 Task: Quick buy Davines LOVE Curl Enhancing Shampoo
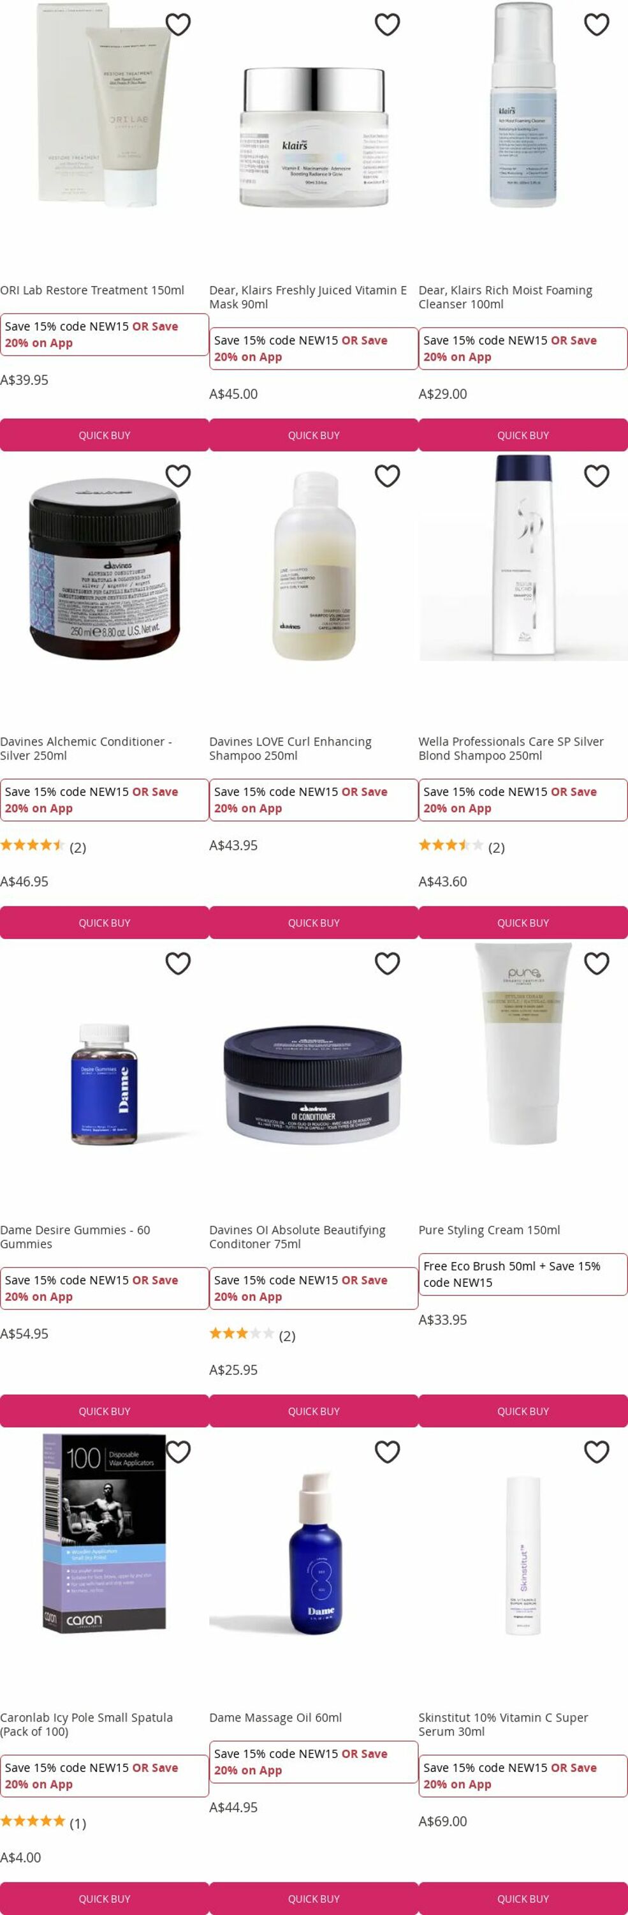pyautogui.click(x=314, y=922)
